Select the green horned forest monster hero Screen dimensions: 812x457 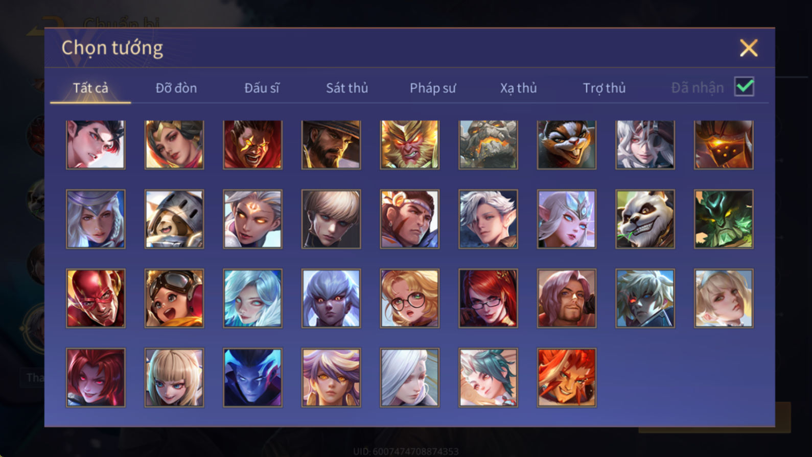point(724,219)
